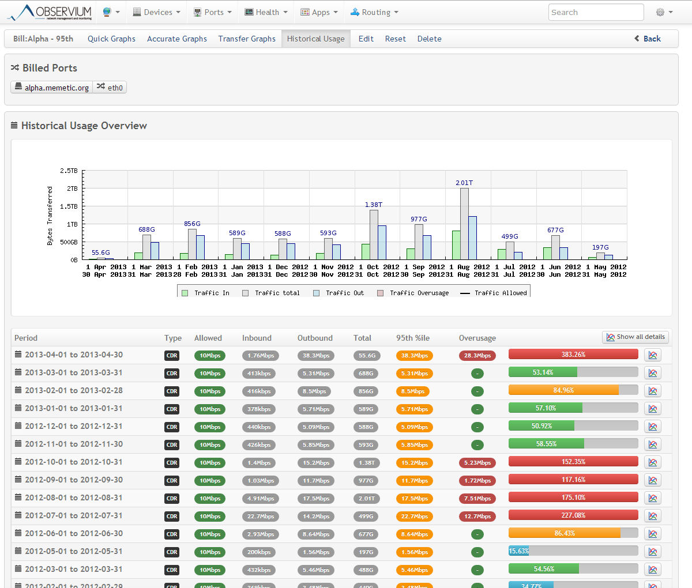This screenshot has width=692, height=588.
Task: Open the Routing menu
Action: (x=374, y=12)
